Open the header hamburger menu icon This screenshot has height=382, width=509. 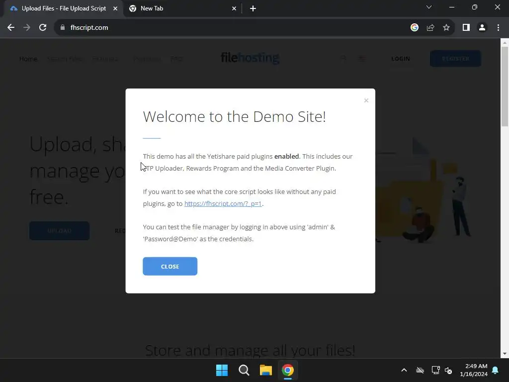click(362, 59)
